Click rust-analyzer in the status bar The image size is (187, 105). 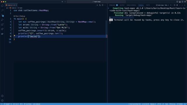pyautogui.click(x=37, y=104)
